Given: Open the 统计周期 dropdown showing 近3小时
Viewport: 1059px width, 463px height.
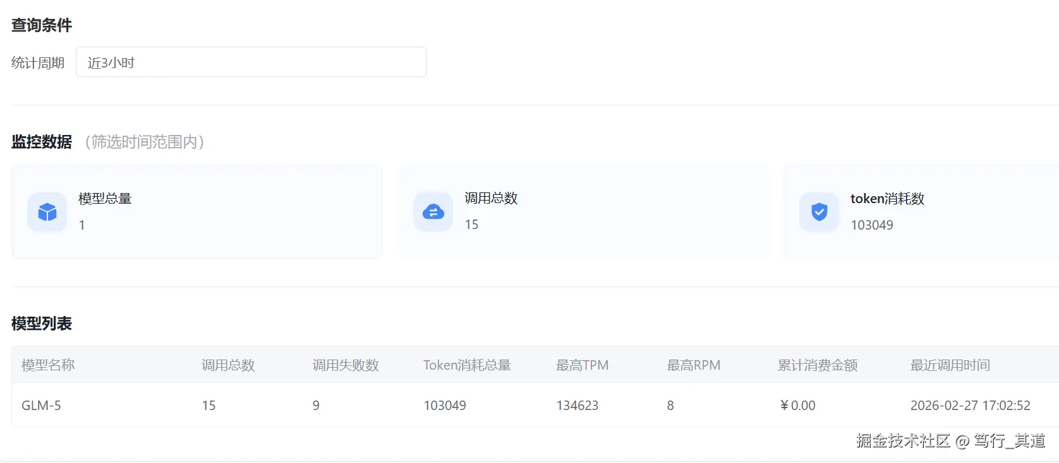Looking at the screenshot, I should pos(251,62).
